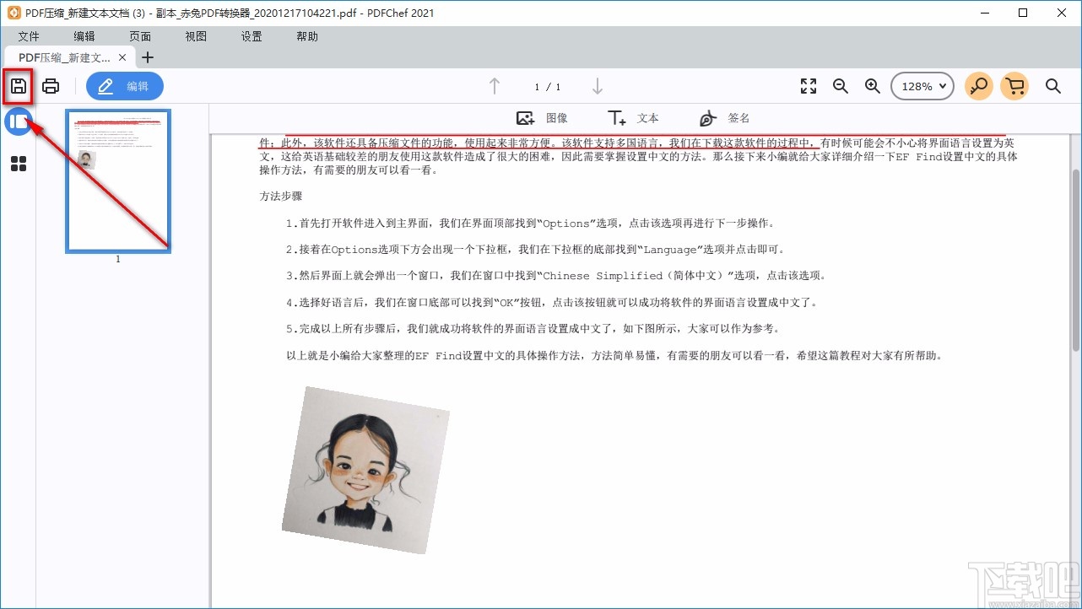Click the Save document icon
Screen dimensions: 1082x609
(x=18, y=85)
